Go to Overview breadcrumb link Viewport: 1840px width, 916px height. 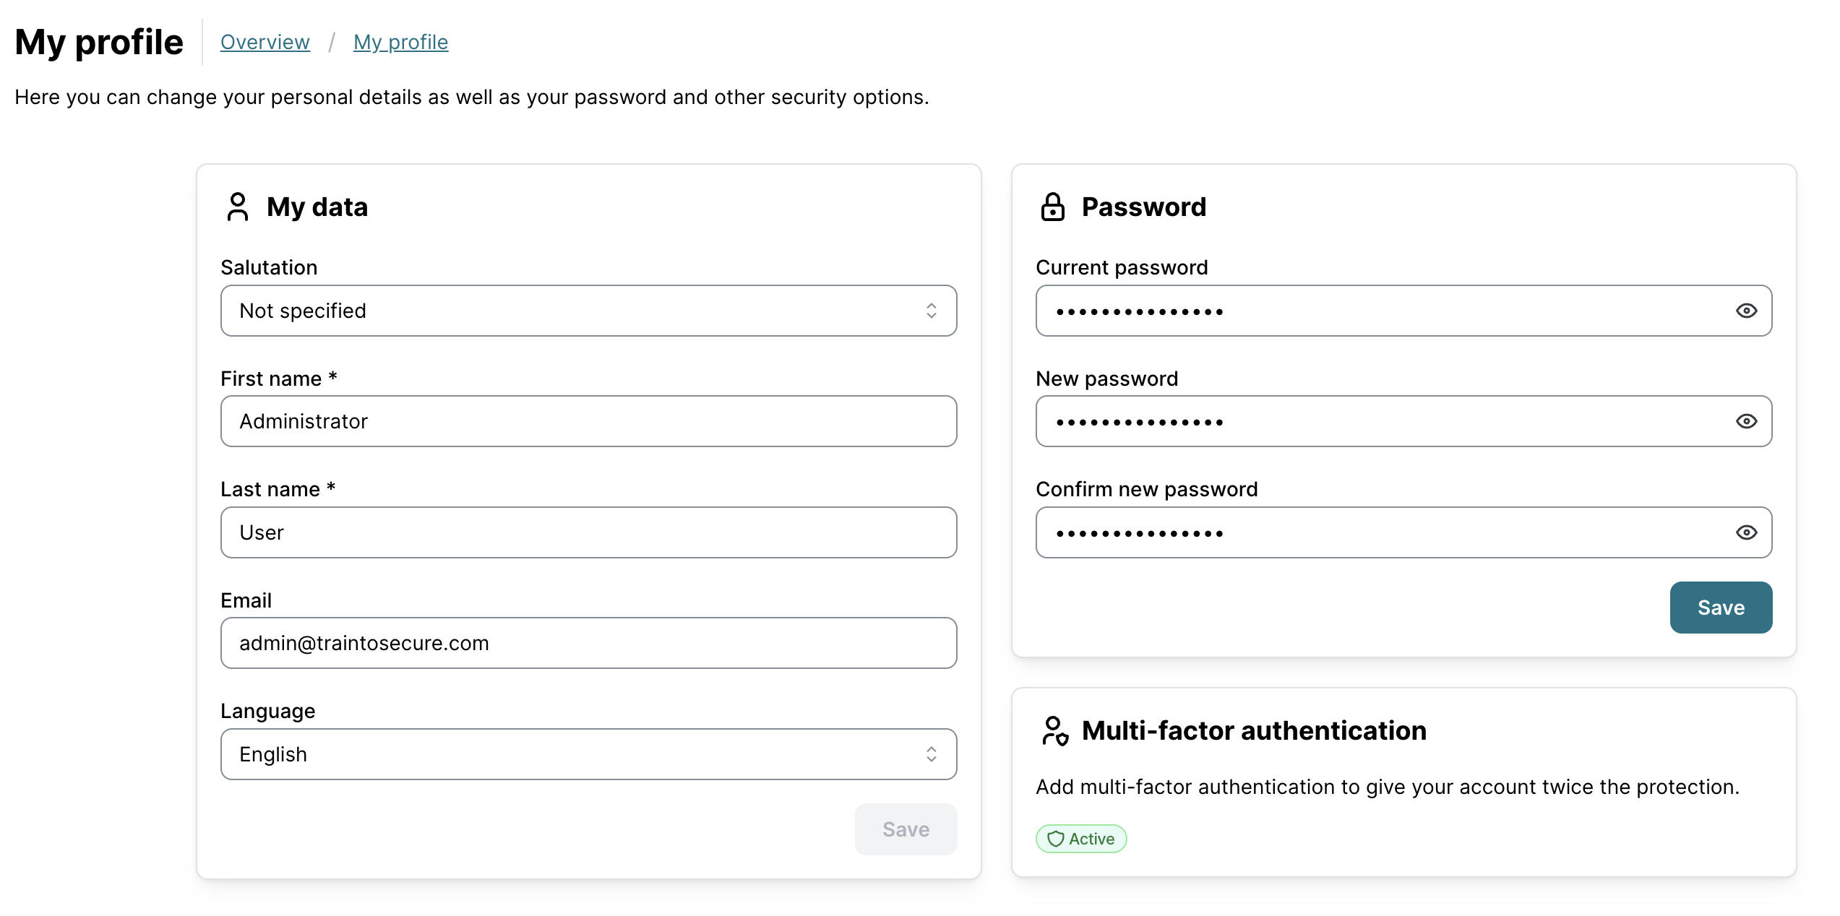(265, 42)
